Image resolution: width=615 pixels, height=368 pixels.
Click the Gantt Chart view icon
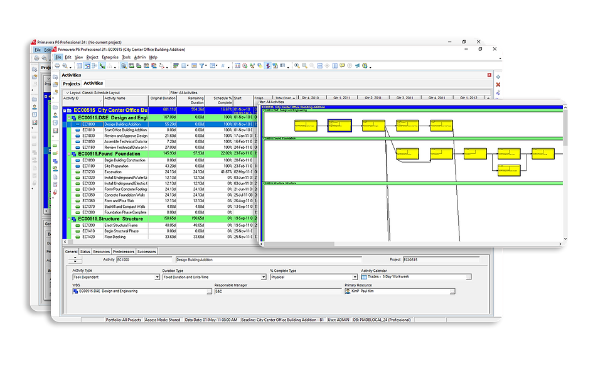pyautogui.click(x=87, y=65)
